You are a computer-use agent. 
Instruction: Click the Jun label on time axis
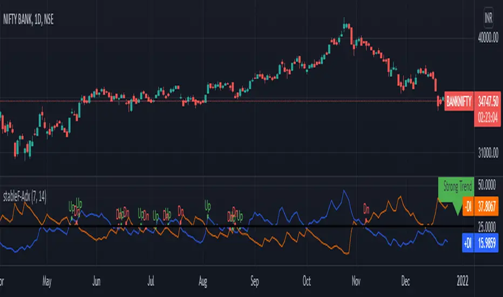click(96, 281)
